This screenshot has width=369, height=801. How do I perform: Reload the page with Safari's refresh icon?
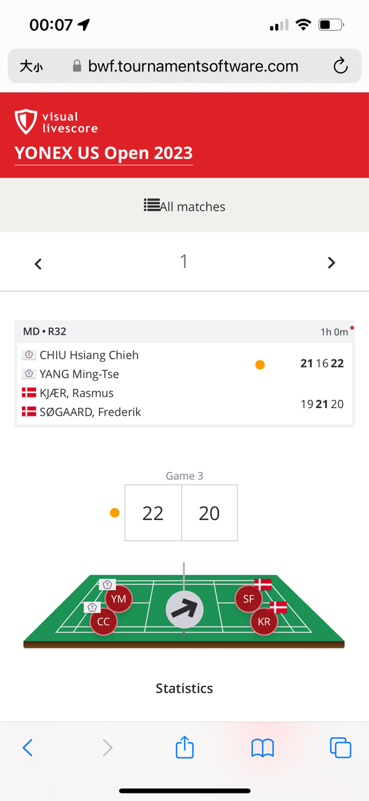point(340,66)
